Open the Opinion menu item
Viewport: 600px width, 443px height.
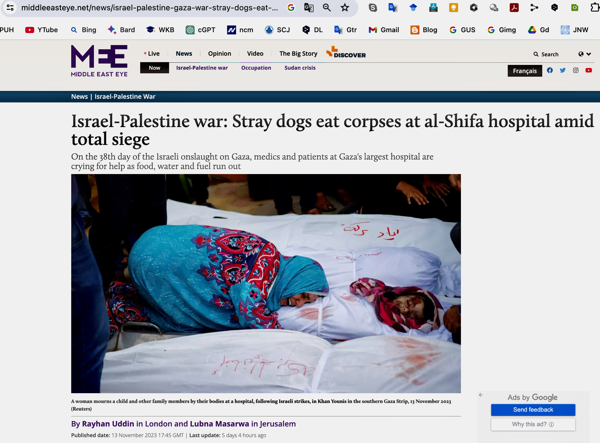tap(220, 53)
